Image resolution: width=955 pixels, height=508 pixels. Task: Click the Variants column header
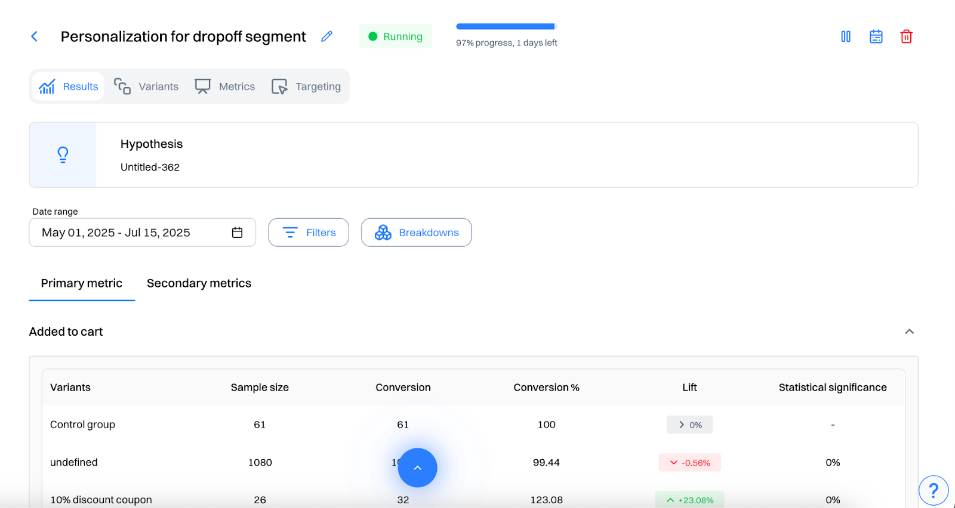70,388
